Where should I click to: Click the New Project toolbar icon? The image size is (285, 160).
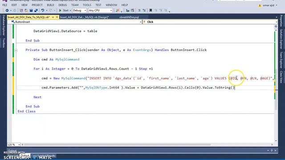pyautogui.click(x=21, y=11)
